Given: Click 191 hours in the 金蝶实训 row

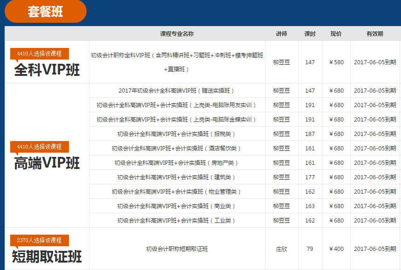Looking at the screenshot, I should click(x=310, y=119).
